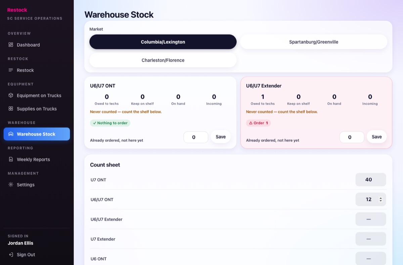The image size is (403, 265).
Task: Click 'Never counted' warning in U6/U7 ONT card
Action: click(x=126, y=112)
